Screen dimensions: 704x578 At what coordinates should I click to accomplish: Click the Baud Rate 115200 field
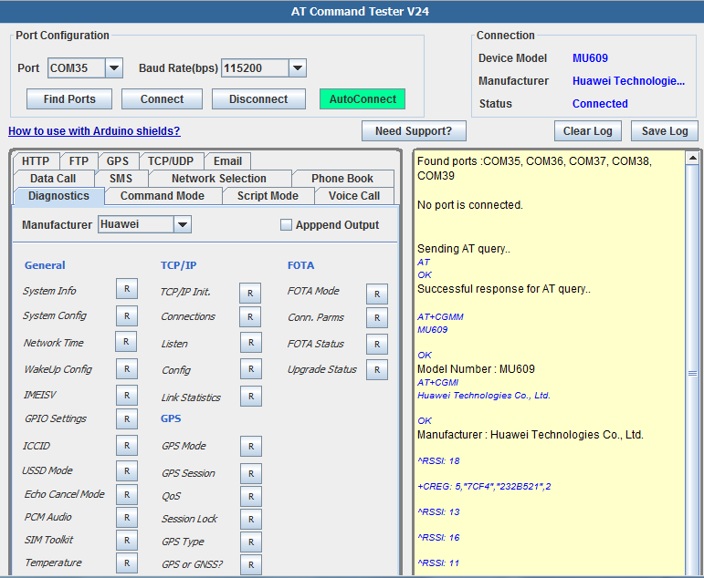pos(255,68)
